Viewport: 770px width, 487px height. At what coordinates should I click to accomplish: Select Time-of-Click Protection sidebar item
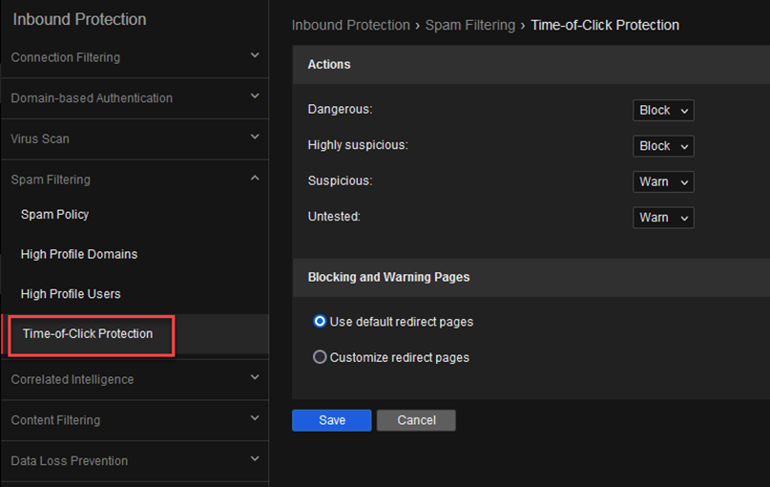(88, 333)
